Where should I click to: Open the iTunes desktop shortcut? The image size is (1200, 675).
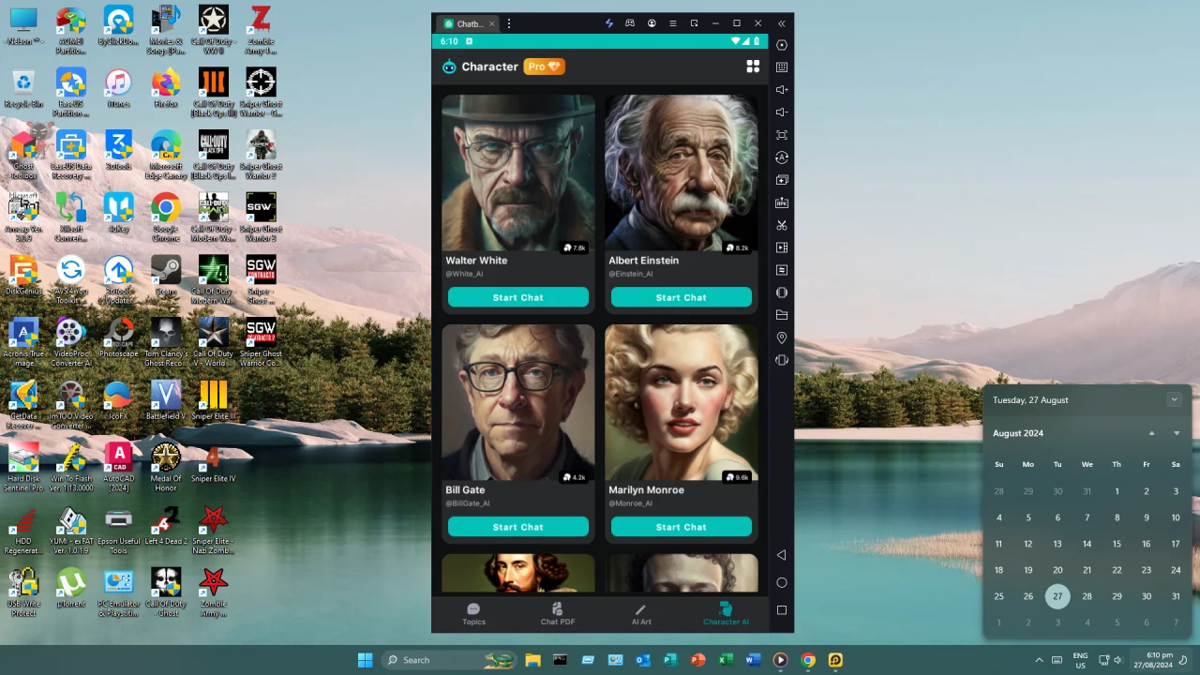(118, 90)
